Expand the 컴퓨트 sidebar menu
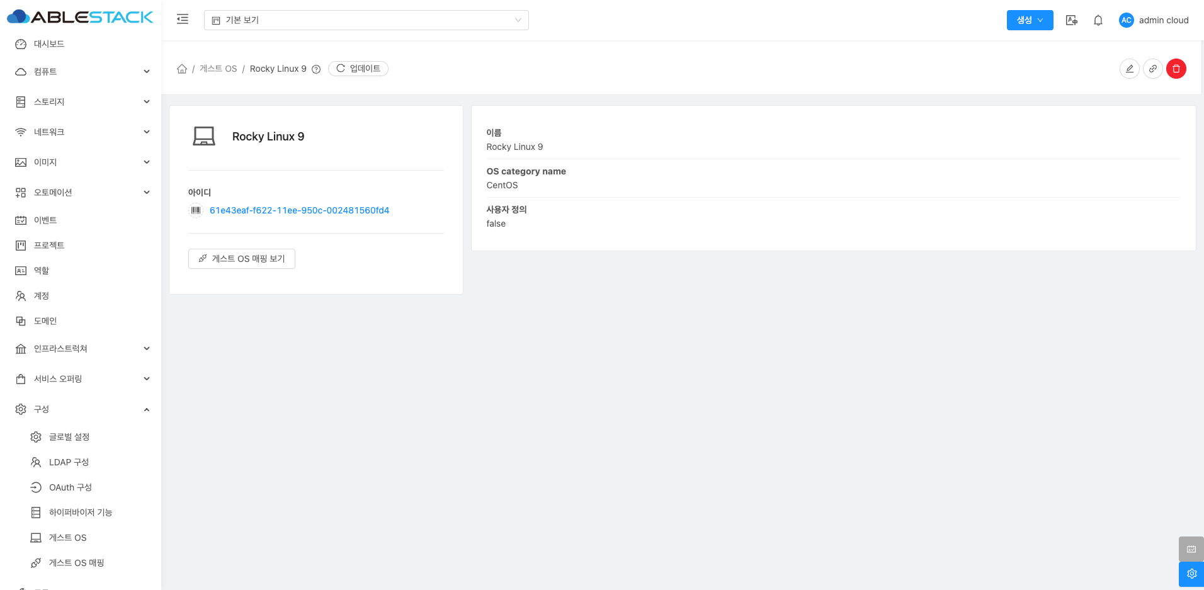Viewport: 1204px width, 590px height. click(x=81, y=72)
